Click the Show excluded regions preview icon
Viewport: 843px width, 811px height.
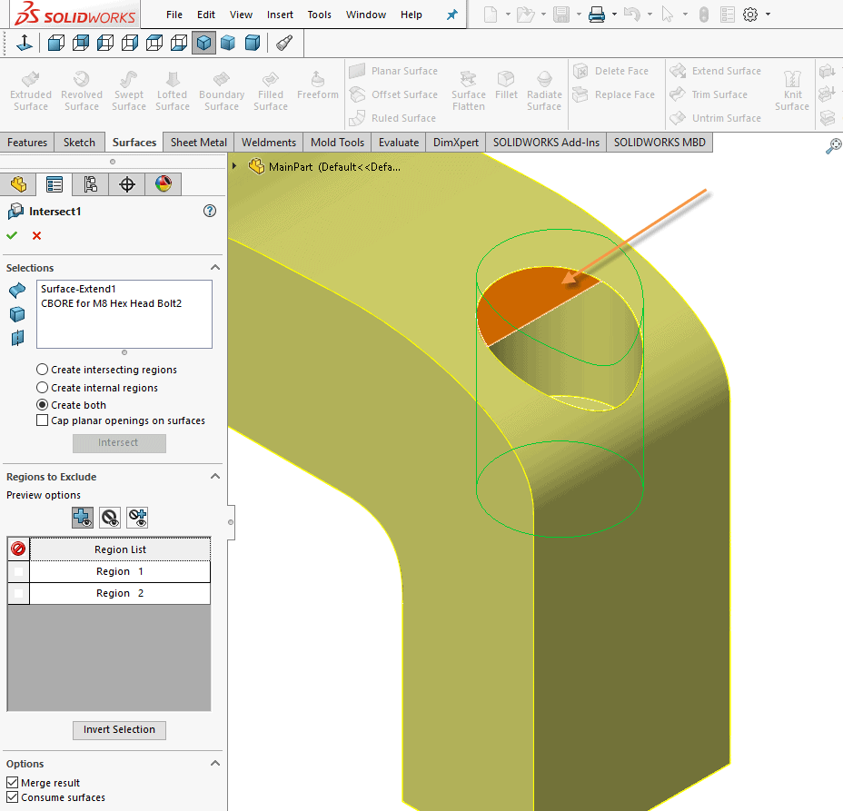[x=110, y=518]
